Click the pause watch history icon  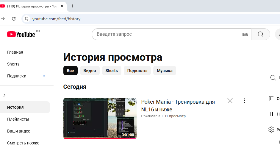pyautogui.click(x=271, y=114)
